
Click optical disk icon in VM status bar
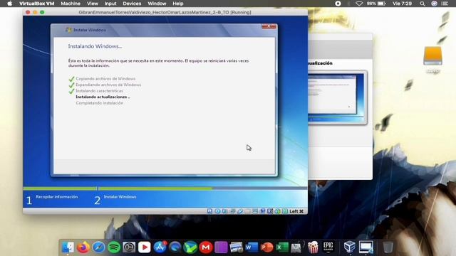tap(217, 211)
